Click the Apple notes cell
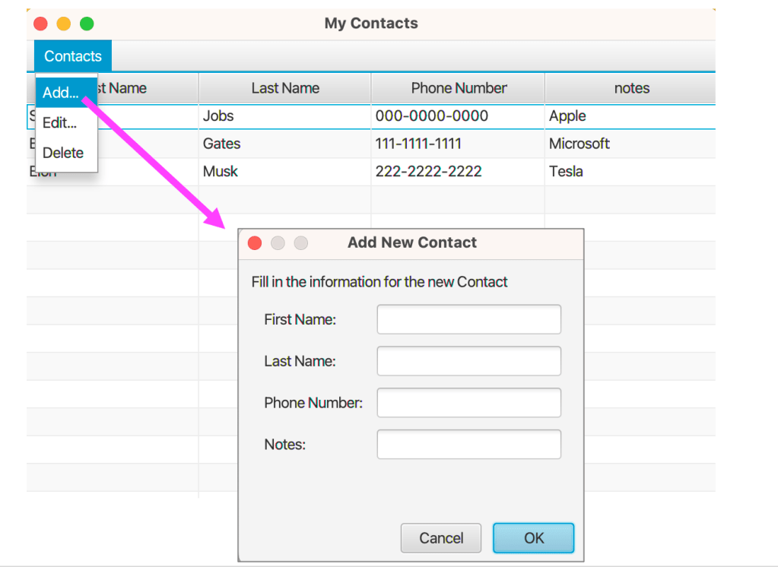 (566, 116)
